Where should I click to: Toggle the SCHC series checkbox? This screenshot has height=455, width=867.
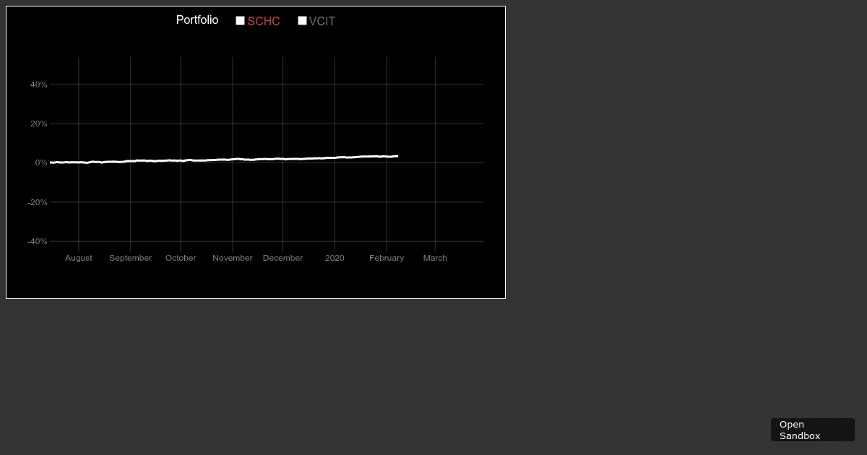coord(240,21)
